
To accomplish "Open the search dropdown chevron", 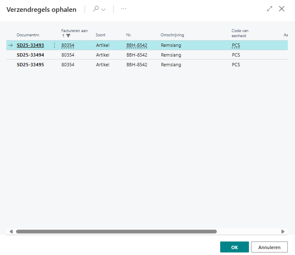I will [x=103, y=9].
